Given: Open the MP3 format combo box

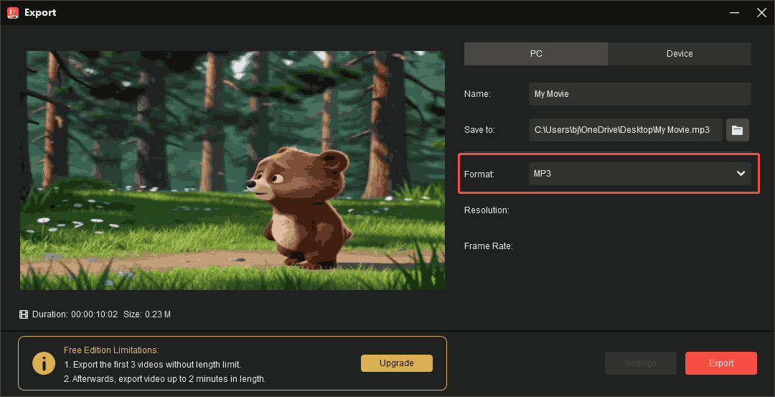Looking at the screenshot, I should coord(639,174).
